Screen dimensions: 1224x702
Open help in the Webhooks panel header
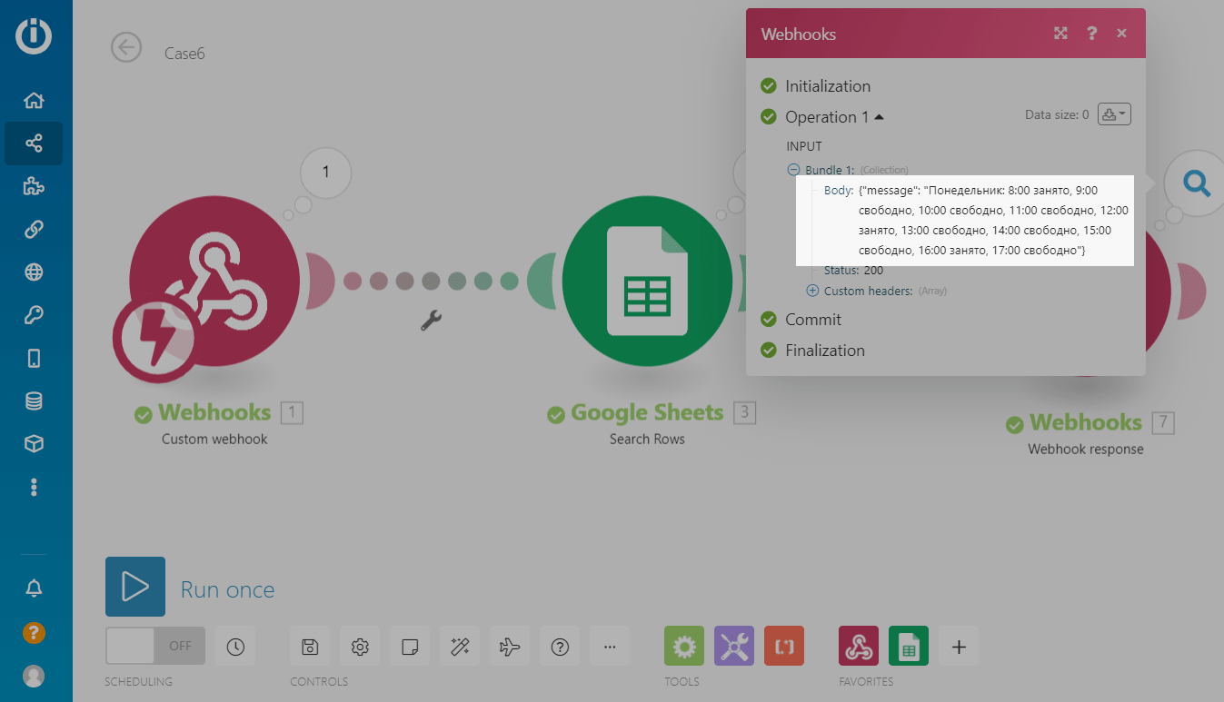click(x=1091, y=34)
